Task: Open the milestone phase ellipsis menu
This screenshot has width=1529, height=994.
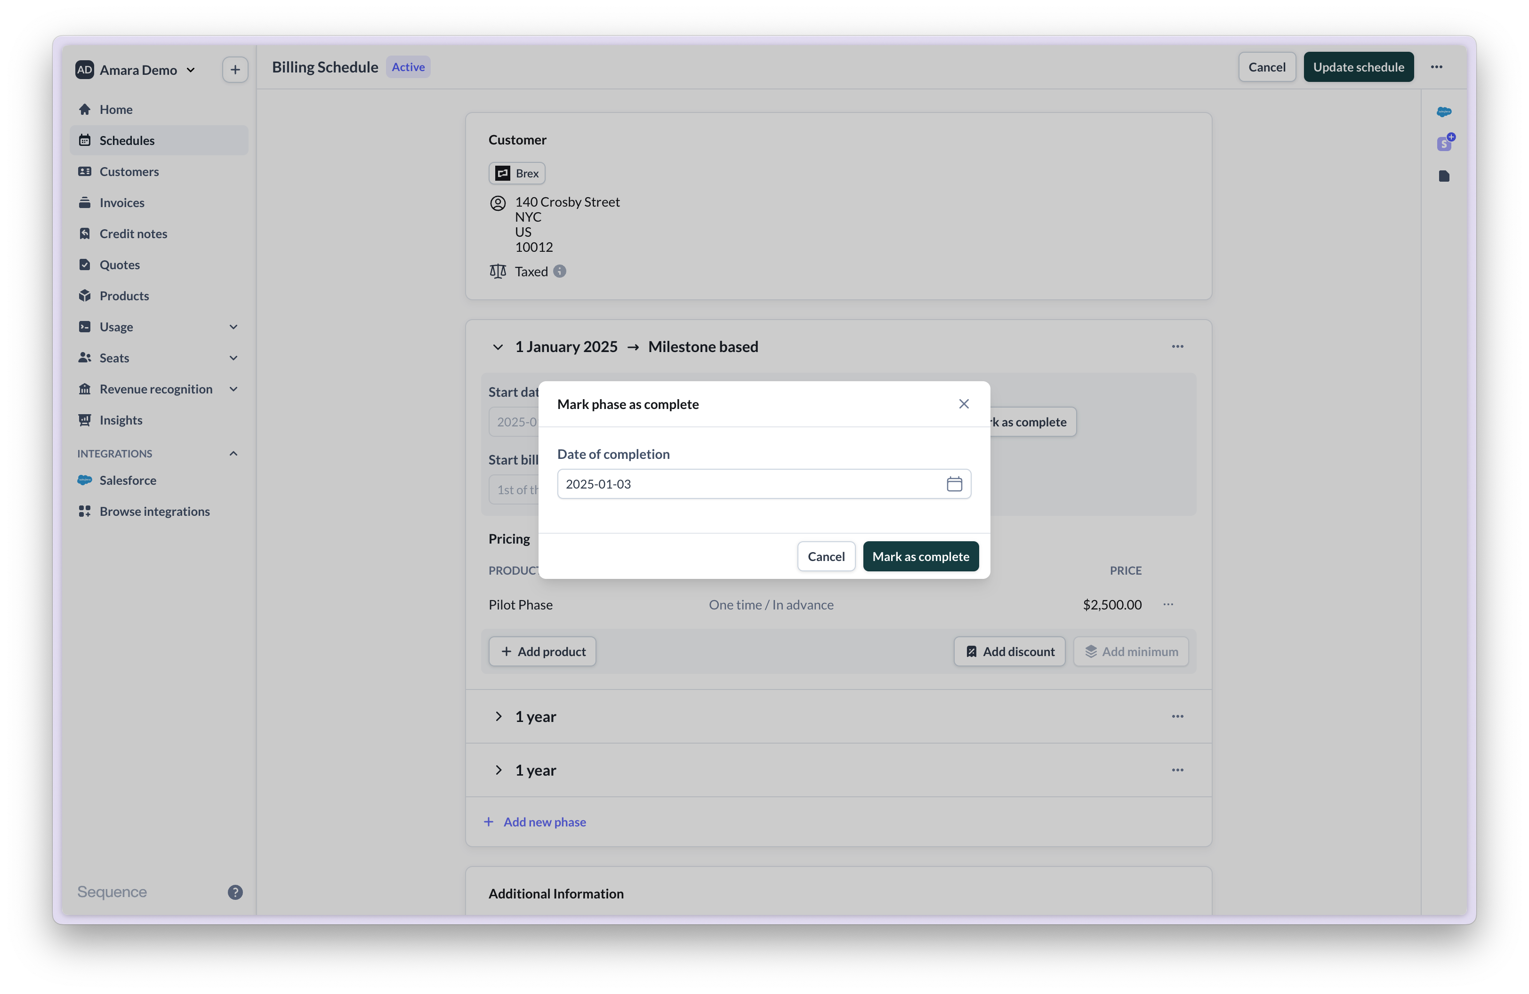Action: (x=1177, y=347)
